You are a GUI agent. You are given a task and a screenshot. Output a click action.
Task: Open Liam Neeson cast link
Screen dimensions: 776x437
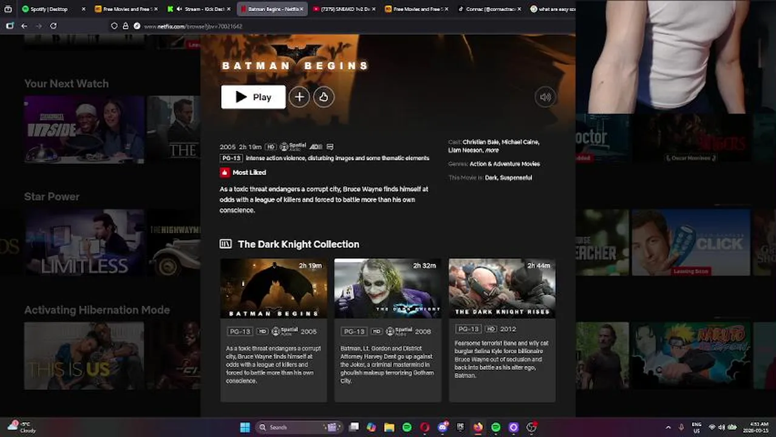coord(465,150)
